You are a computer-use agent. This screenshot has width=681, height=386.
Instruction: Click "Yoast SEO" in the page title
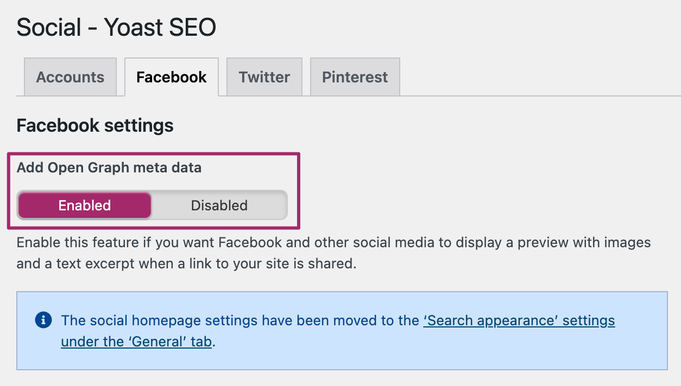(x=160, y=27)
